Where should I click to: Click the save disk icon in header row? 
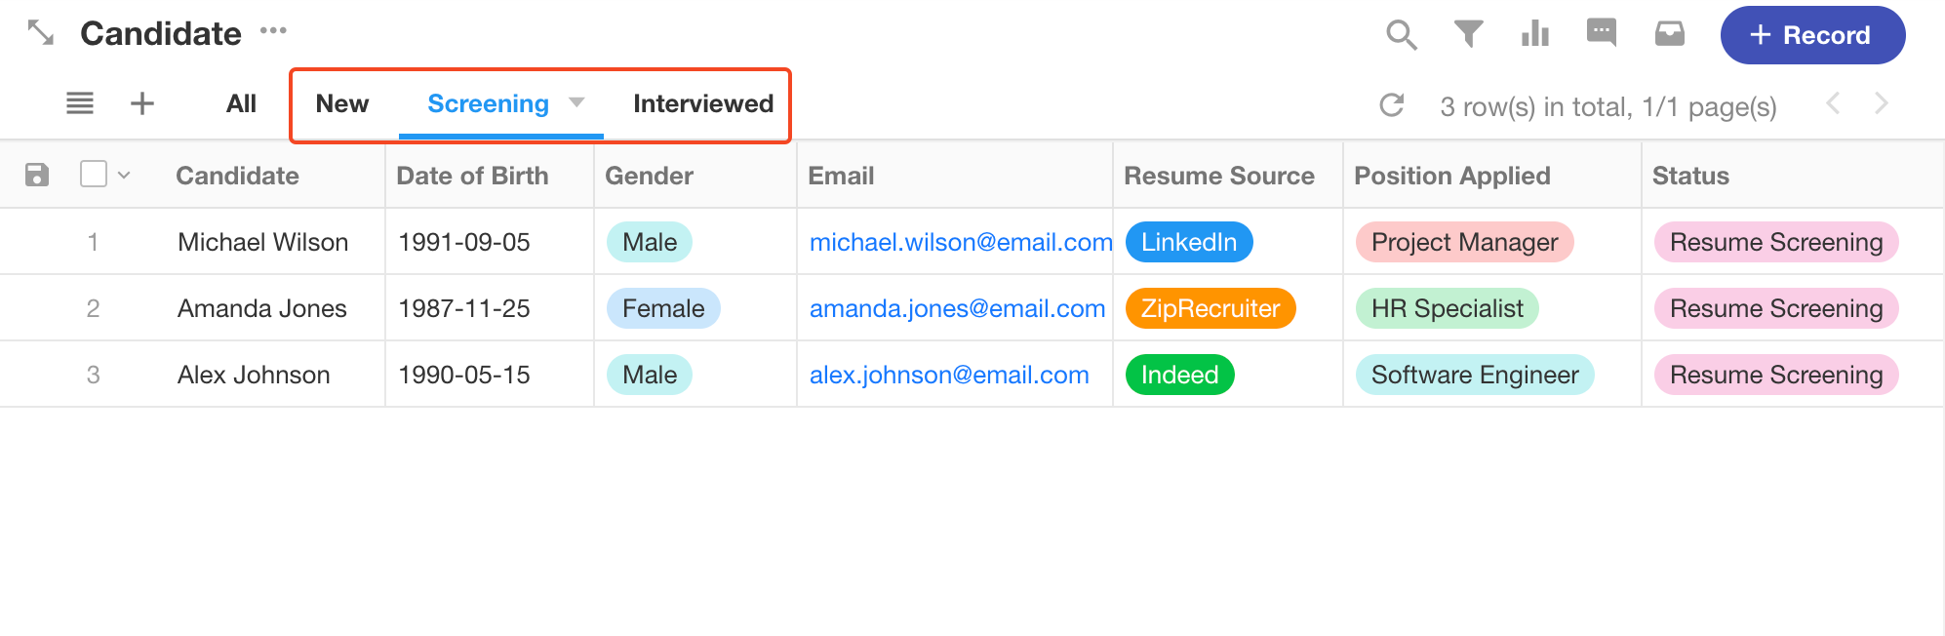click(x=37, y=175)
